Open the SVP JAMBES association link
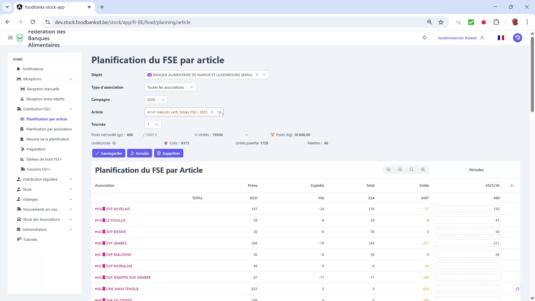The width and height of the screenshot is (535, 301). coord(116,243)
